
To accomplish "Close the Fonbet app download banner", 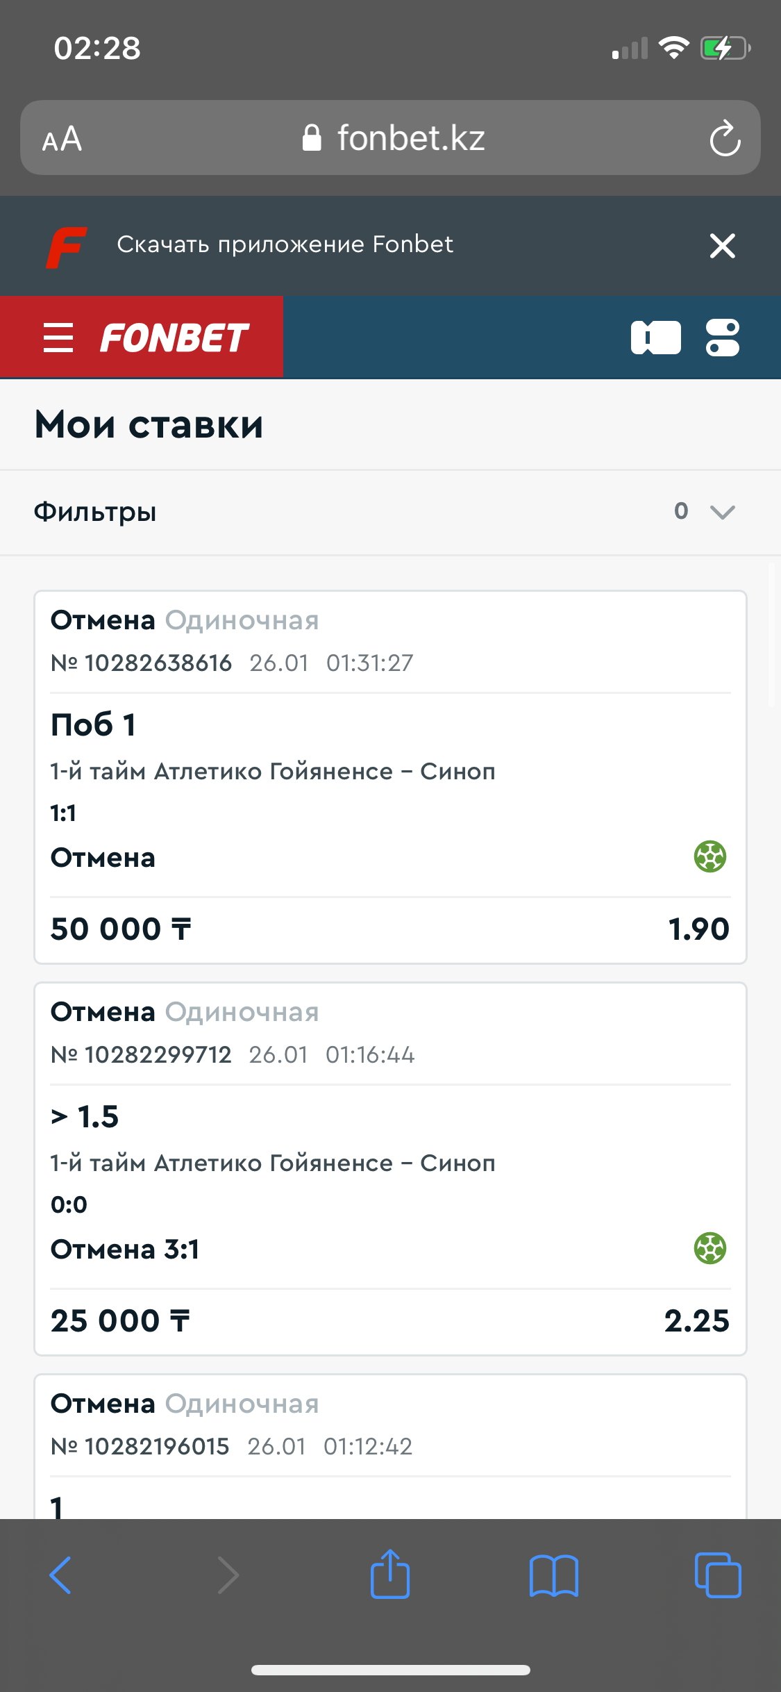I will click(x=722, y=246).
